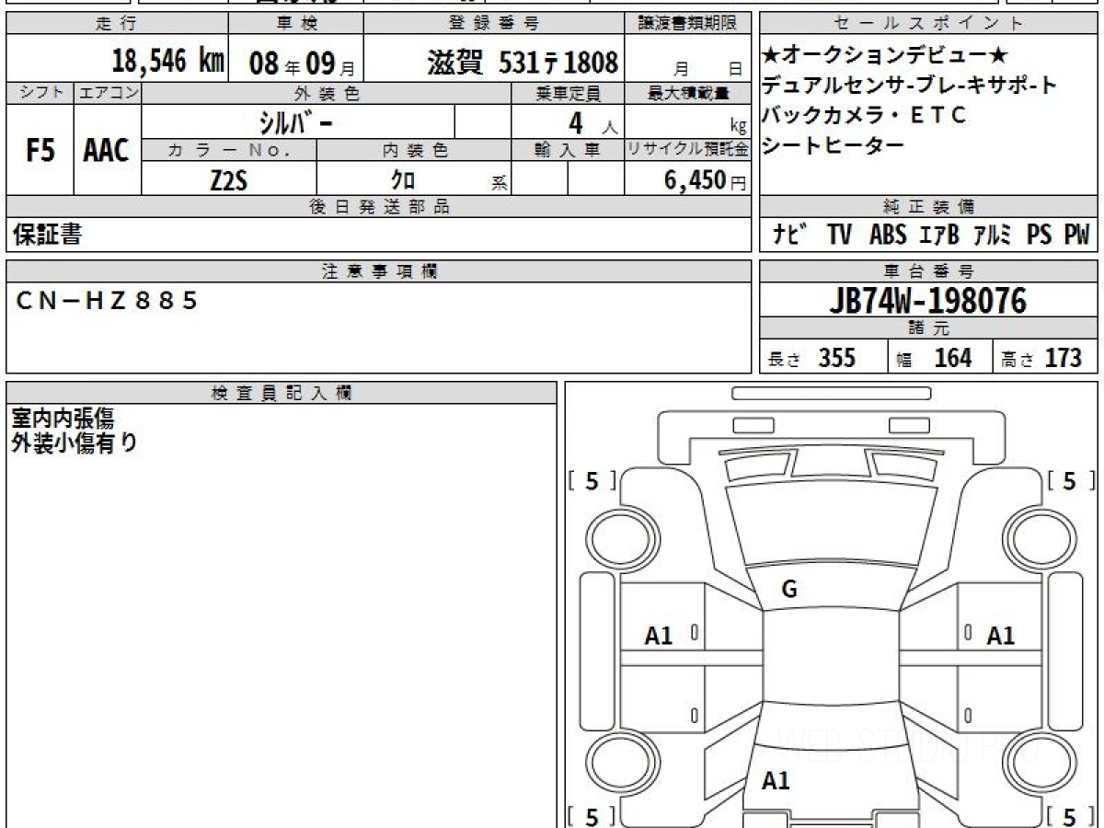Click the AAC air conditioner cell
This screenshot has width=1104, height=828.
tap(107, 151)
